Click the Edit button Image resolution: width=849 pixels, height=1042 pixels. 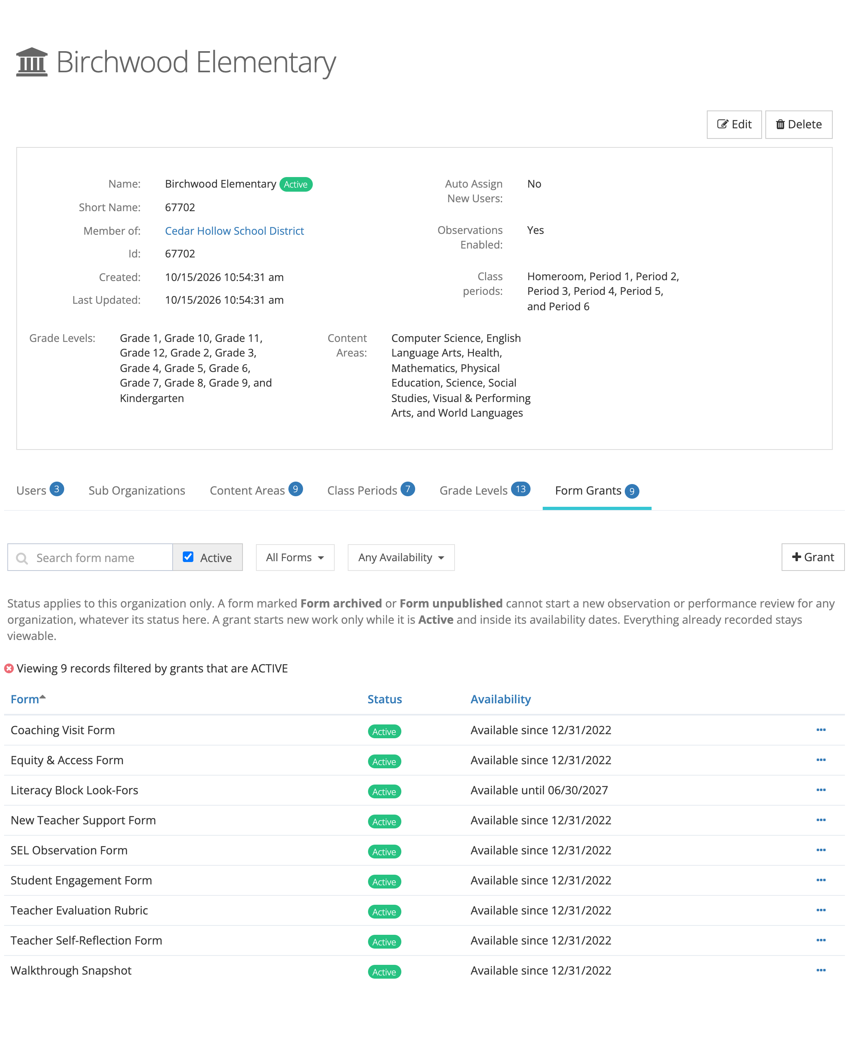click(x=734, y=124)
